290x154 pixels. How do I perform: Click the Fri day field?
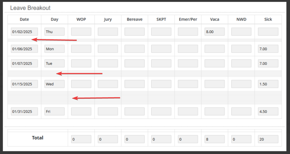click(55, 111)
